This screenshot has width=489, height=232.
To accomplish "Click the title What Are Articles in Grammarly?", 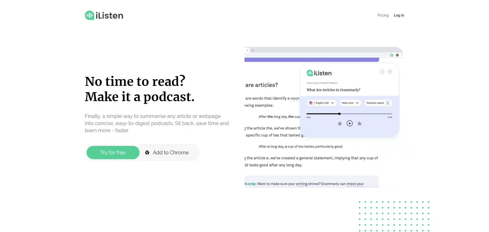I will pyautogui.click(x=333, y=90).
